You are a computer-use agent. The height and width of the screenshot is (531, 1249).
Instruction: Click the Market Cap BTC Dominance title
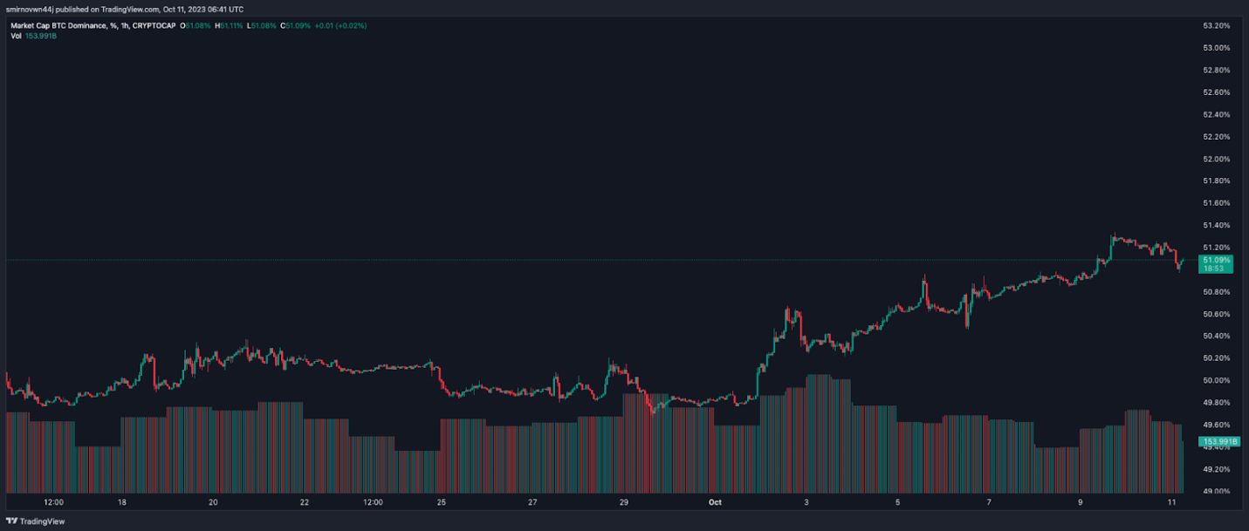click(x=60, y=26)
